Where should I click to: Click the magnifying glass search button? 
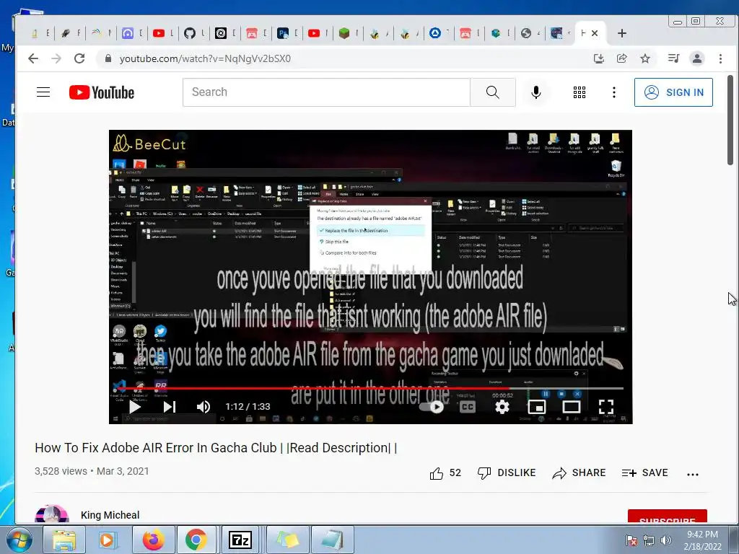[492, 92]
